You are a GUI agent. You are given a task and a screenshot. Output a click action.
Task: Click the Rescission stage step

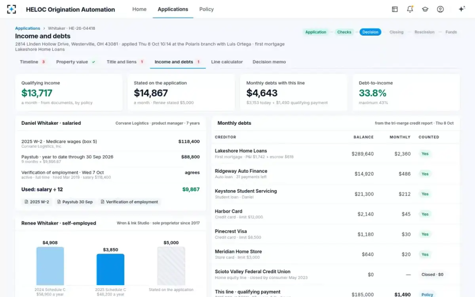[424, 32]
